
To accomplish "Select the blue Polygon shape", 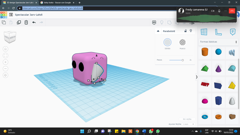I will pos(218,101).
